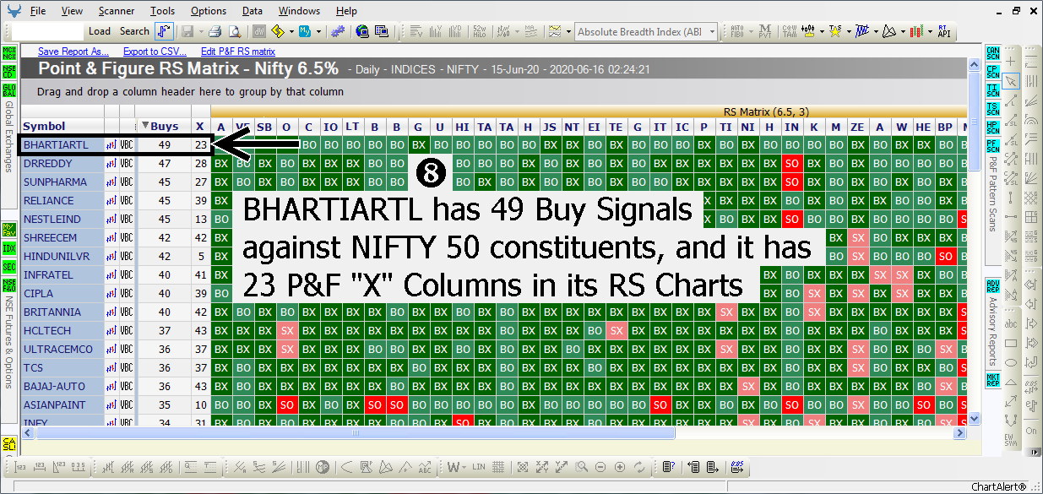This screenshot has height=494, width=1043.
Task: Click the MCX NCX exchange icon
Action: (9, 54)
